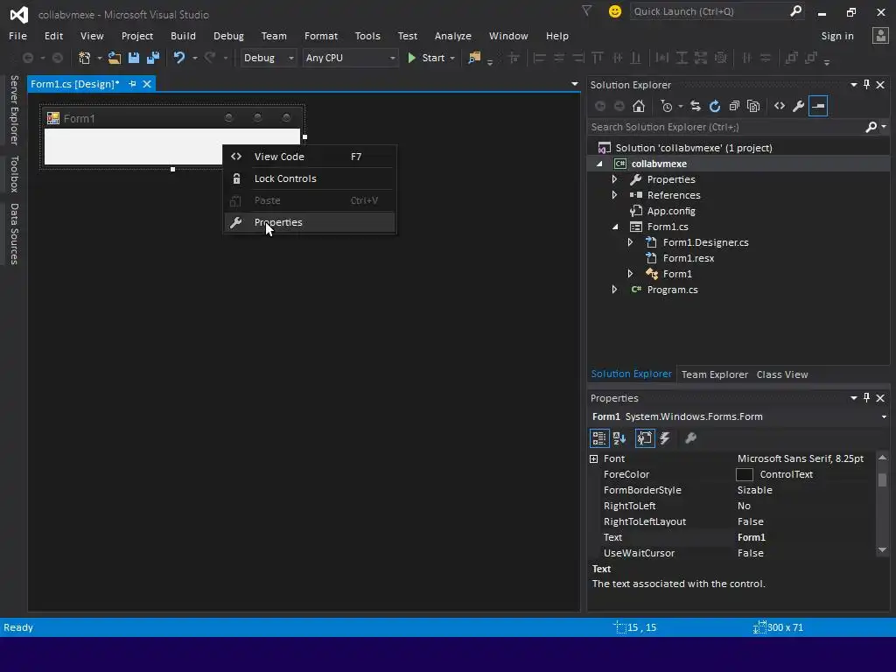Open file with the folder toolbar icon
The image size is (896, 672).
115,58
